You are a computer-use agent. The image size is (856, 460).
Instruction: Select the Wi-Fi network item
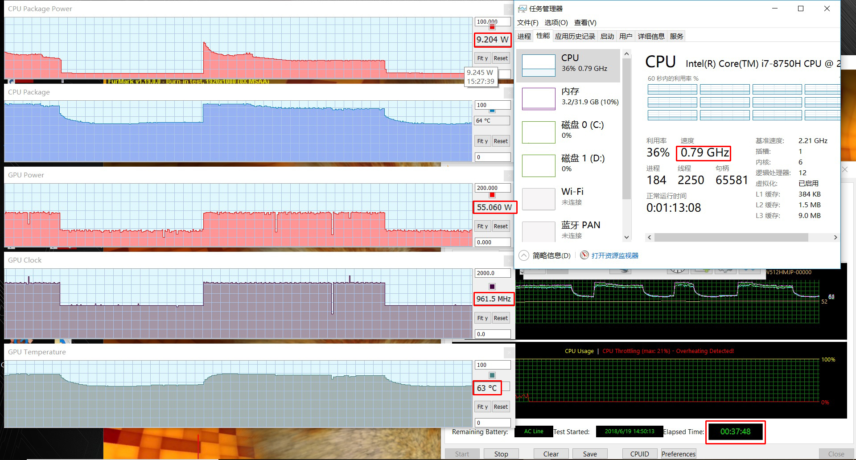(x=538, y=199)
